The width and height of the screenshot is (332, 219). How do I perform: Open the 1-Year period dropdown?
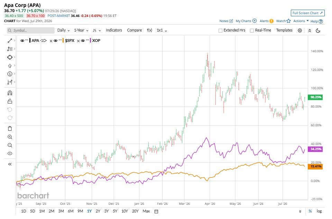tap(81, 30)
